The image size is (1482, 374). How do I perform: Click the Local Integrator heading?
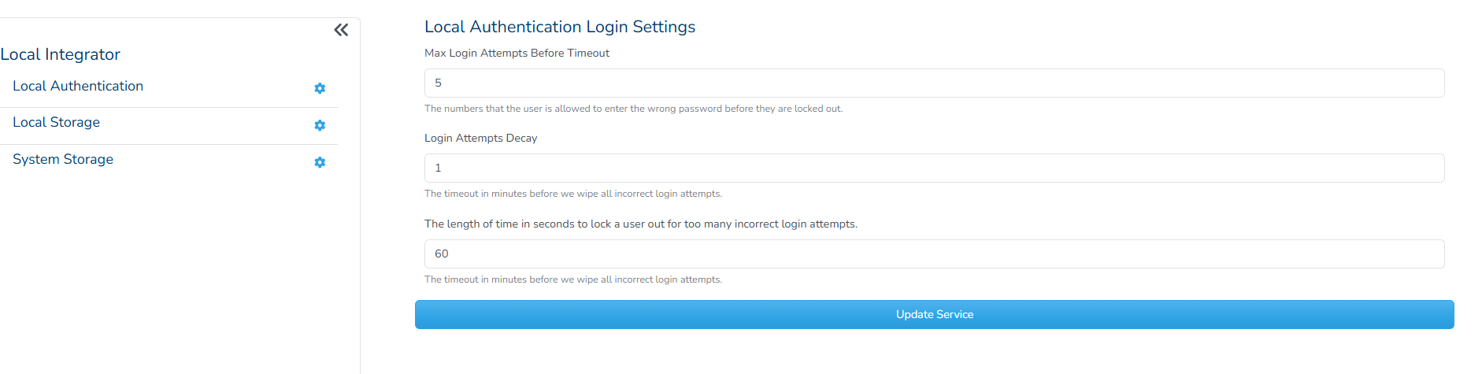coord(61,54)
